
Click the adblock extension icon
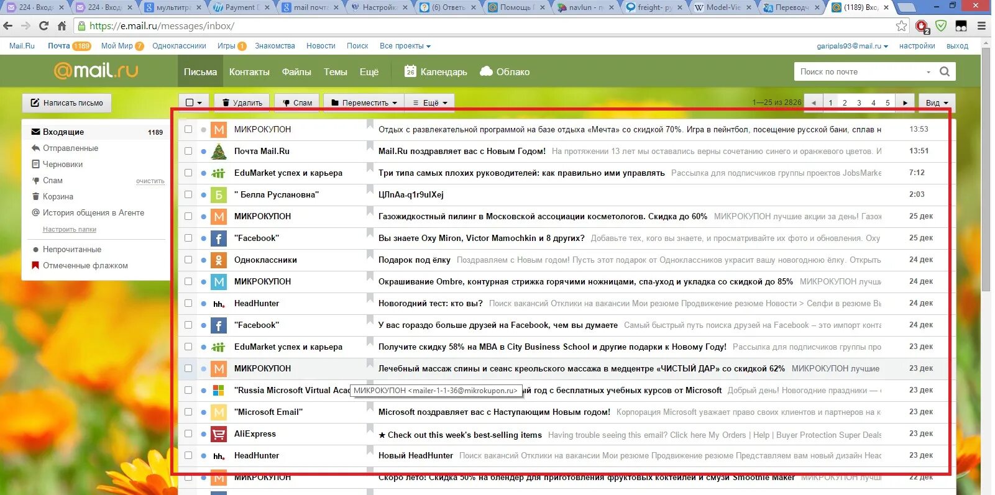pyautogui.click(x=922, y=26)
